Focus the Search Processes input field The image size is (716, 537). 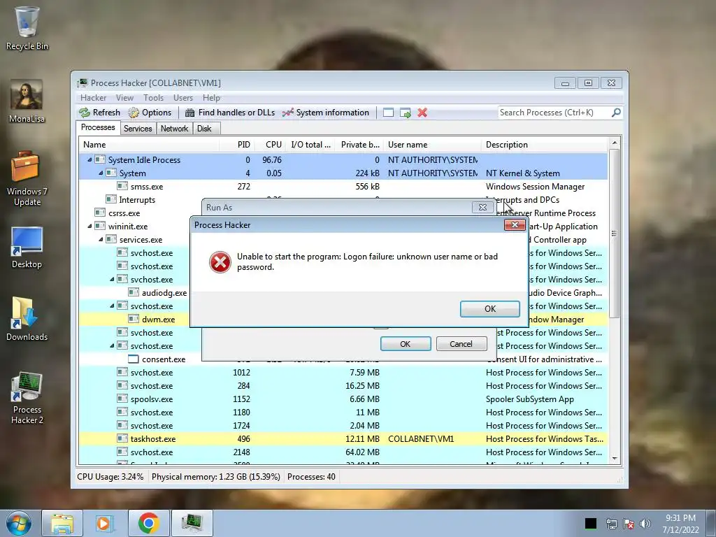(554, 113)
